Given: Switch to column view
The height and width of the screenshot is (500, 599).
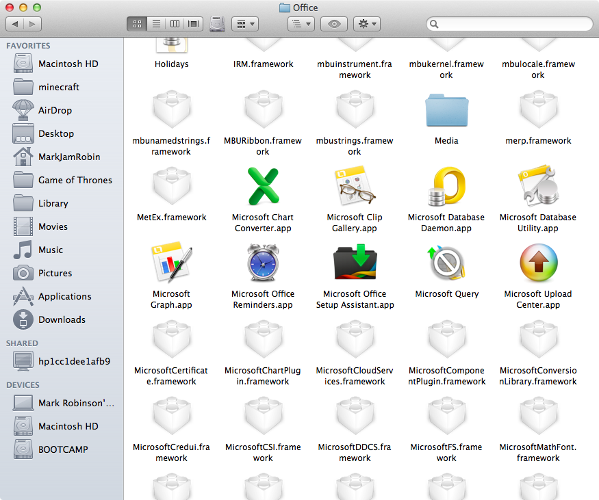Looking at the screenshot, I should pyautogui.click(x=175, y=24).
